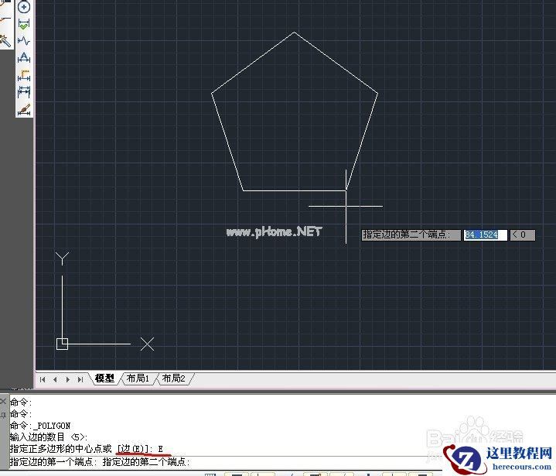Edit the 84.1524 distance input field

pyautogui.click(x=485, y=235)
